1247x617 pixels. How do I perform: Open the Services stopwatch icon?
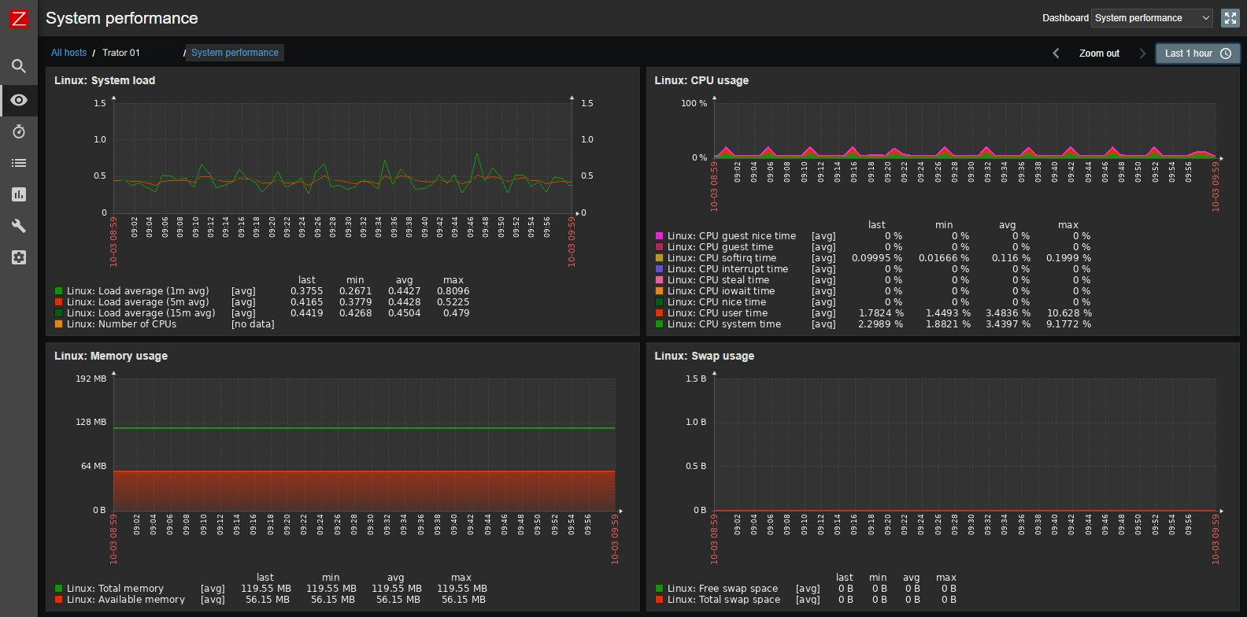point(19,131)
